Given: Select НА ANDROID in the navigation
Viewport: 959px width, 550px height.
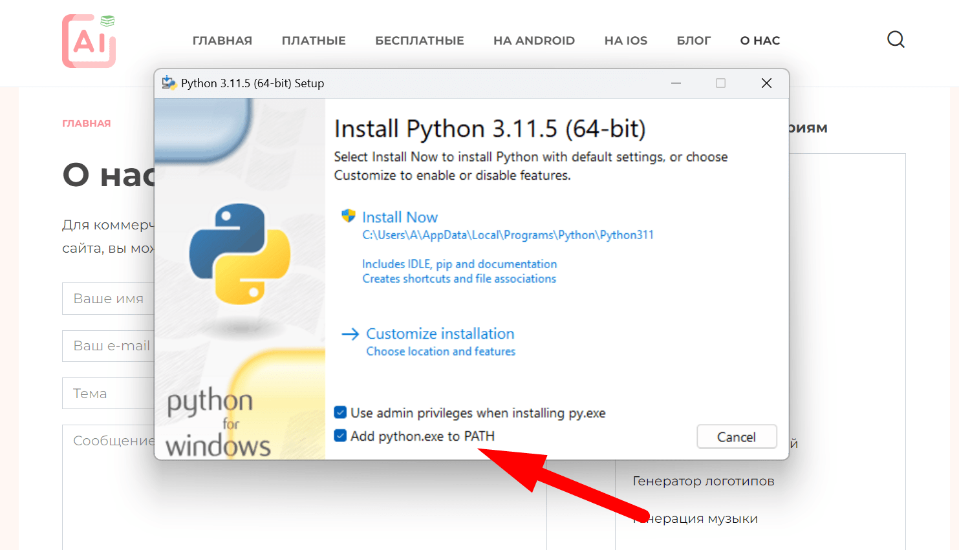Looking at the screenshot, I should pos(533,41).
